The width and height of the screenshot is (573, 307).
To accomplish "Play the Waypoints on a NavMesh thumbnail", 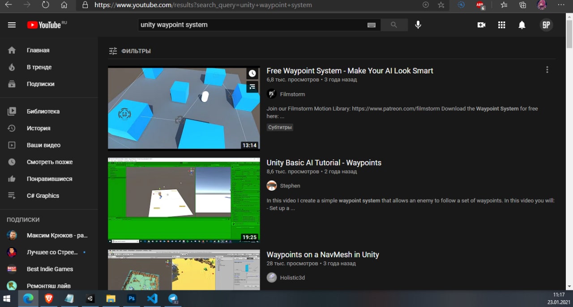I will pyautogui.click(x=184, y=270).
